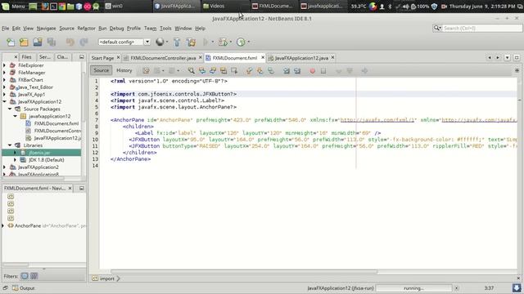The image size is (524, 294).
Task: Click Shift Line Right icon
Action: tap(297, 71)
